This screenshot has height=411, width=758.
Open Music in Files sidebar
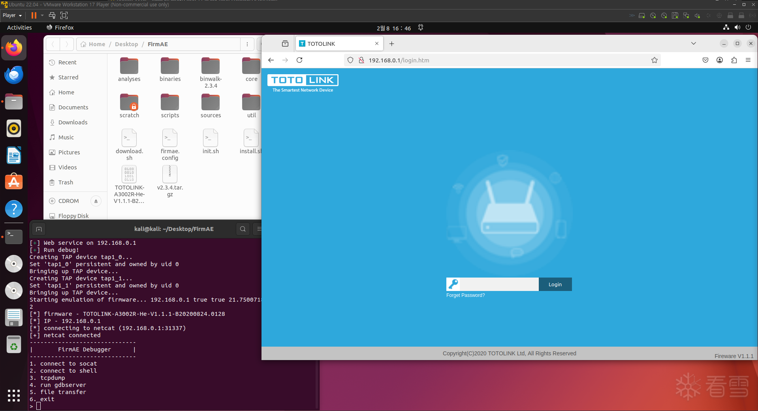75,137
